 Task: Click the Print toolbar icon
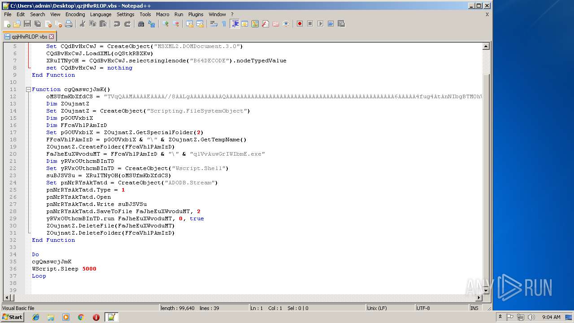pos(69,24)
